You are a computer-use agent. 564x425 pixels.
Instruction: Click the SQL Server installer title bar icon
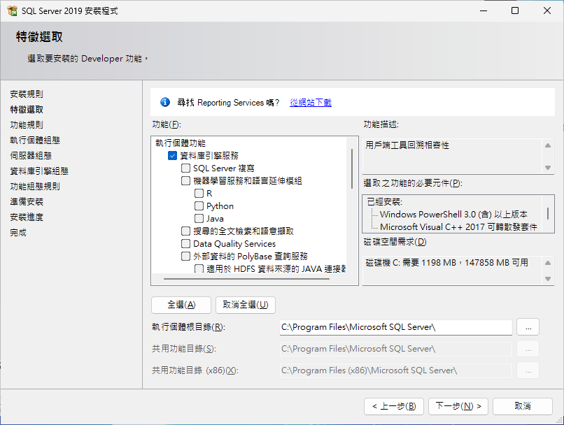point(12,11)
